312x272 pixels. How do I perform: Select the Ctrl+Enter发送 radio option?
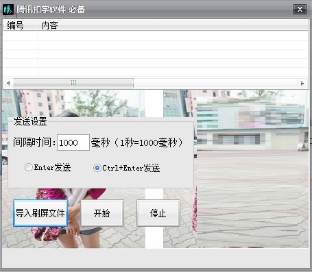(127, 168)
